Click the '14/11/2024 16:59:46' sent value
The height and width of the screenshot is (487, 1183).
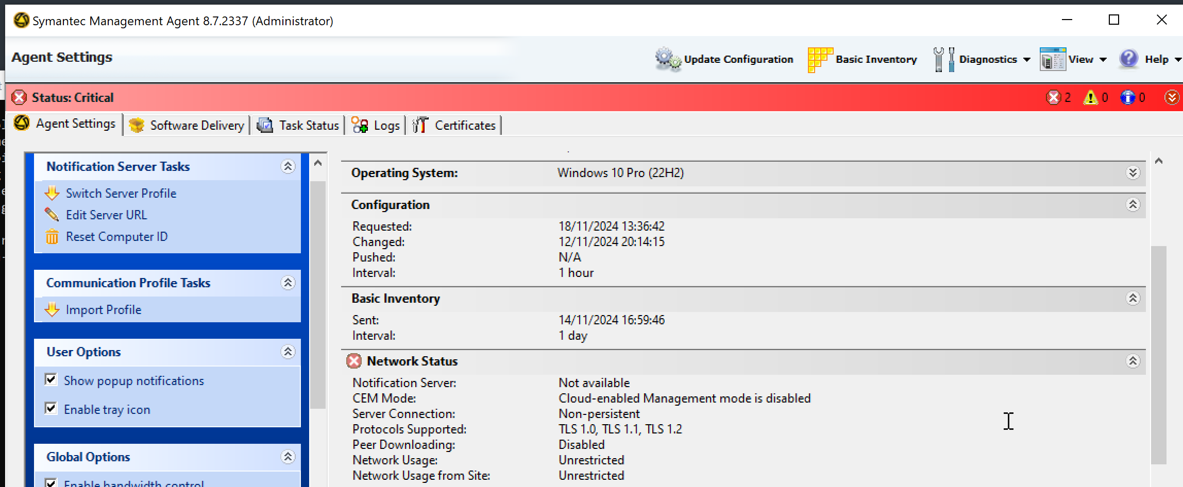pos(612,320)
